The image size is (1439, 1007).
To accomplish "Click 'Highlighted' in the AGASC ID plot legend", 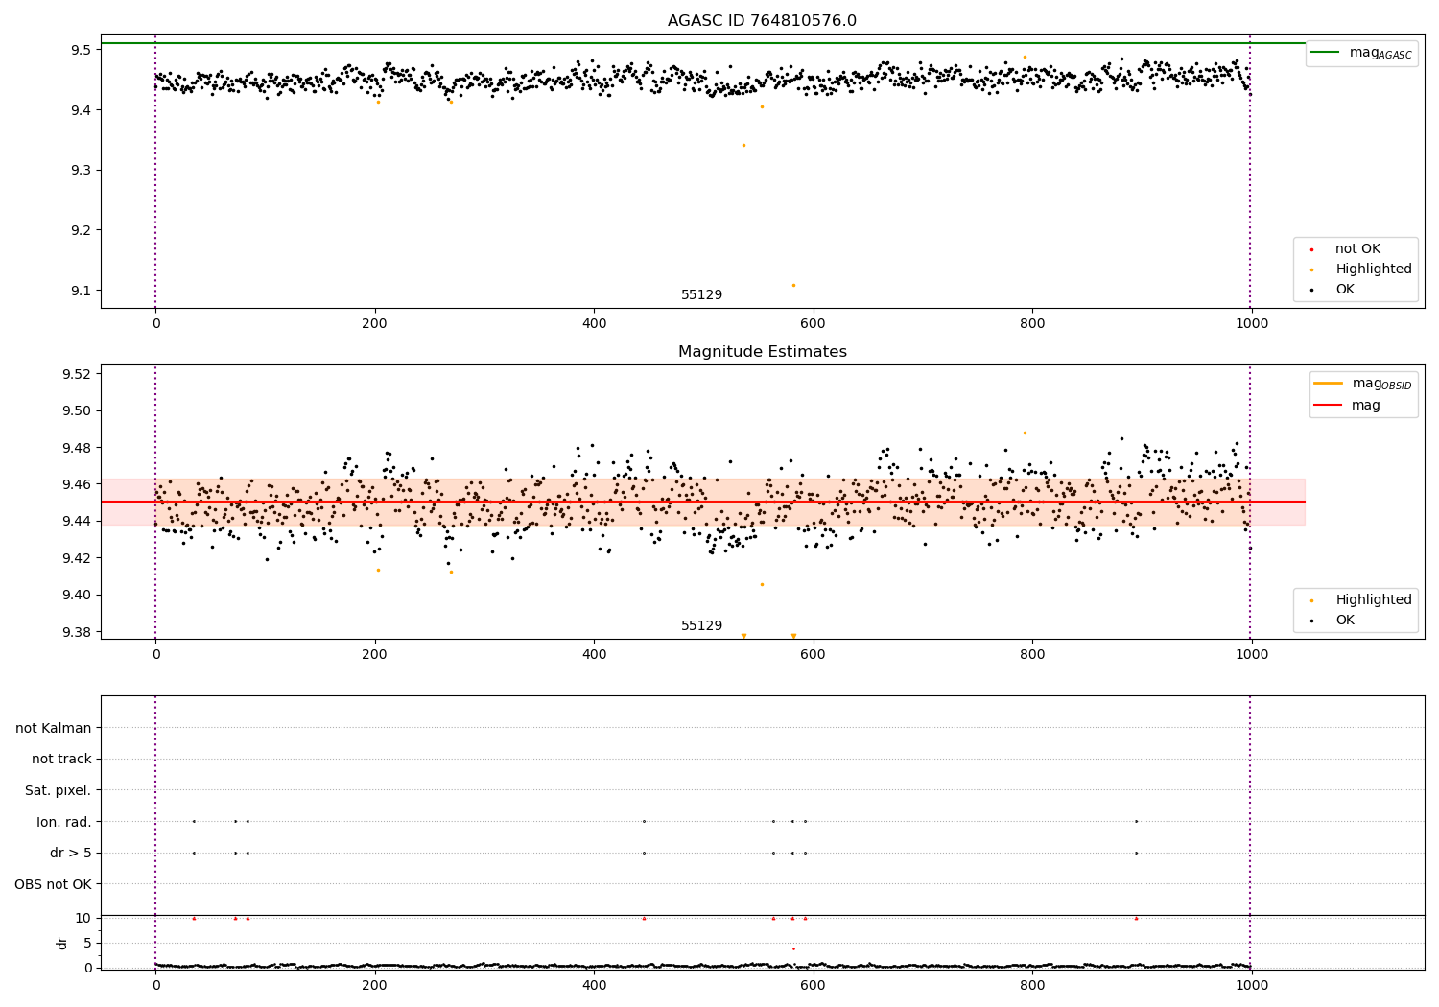I will pyautogui.click(x=1374, y=269).
